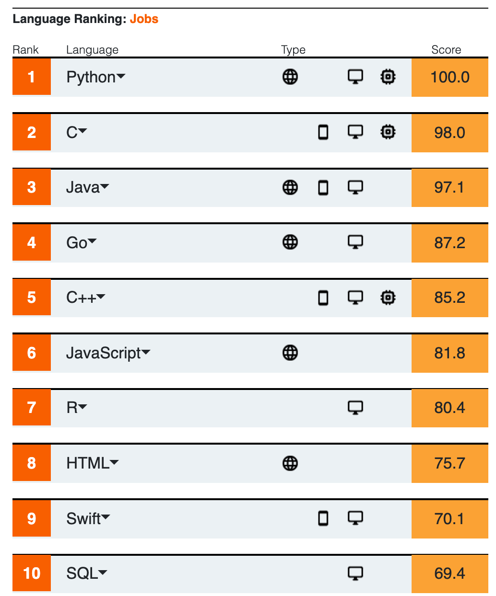Click the mobile phone icon in Swift row
The height and width of the screenshot is (596, 496).
[323, 518]
